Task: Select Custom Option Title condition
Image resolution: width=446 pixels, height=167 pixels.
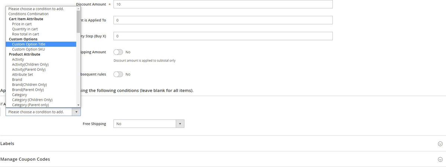Action: click(29, 44)
